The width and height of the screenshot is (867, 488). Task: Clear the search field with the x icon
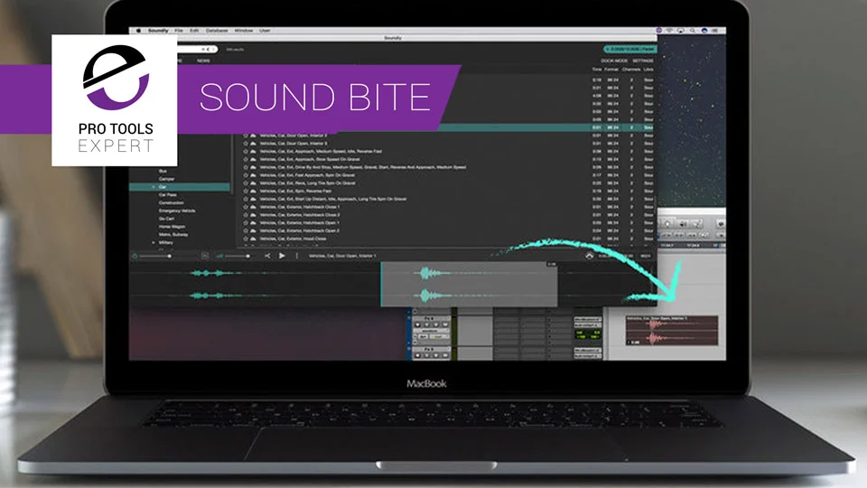(x=203, y=49)
